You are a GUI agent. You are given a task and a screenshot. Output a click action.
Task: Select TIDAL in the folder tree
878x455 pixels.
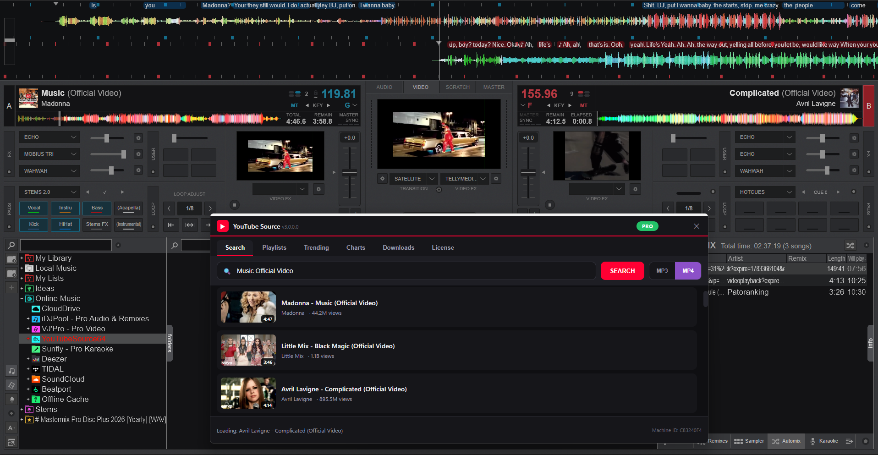[52, 369]
